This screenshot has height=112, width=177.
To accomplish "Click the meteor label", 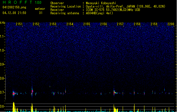I will pyautogui.click(x=40, y=9).
